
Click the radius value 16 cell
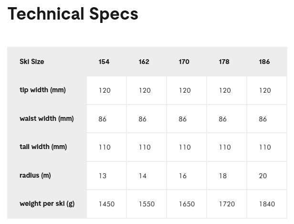tap(183, 176)
